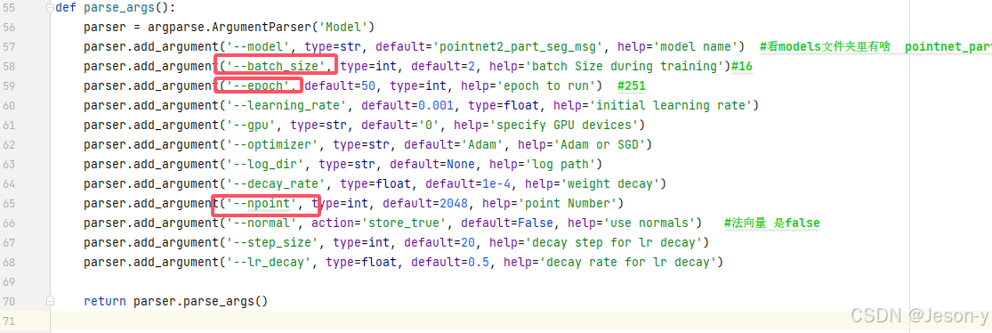This screenshot has height=333, width=992.
Task: Click the return keyword on line 70
Action: click(104, 301)
